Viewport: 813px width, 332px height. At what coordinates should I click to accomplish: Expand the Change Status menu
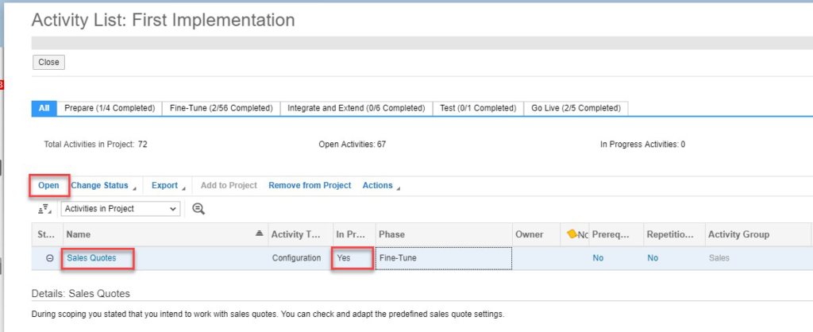pyautogui.click(x=102, y=186)
